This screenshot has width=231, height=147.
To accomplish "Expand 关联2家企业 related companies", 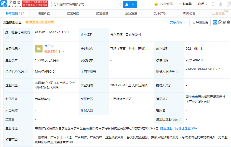I will (54, 52).
